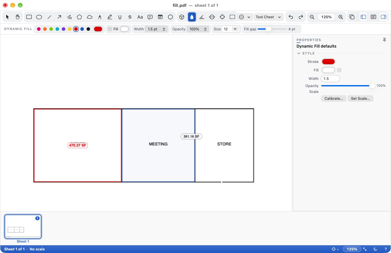The image size is (391, 253).
Task: Click the No scale status text
Action: [x=37, y=249]
